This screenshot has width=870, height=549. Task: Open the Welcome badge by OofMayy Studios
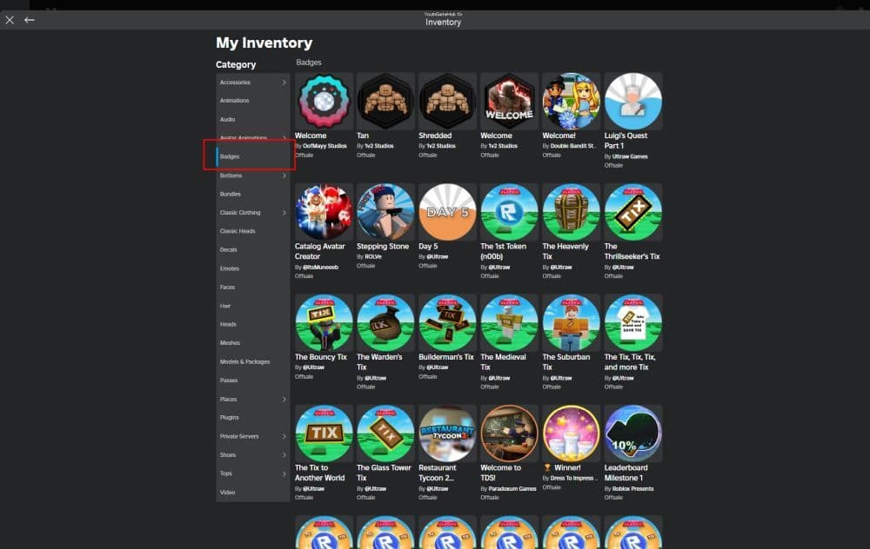[x=323, y=100]
